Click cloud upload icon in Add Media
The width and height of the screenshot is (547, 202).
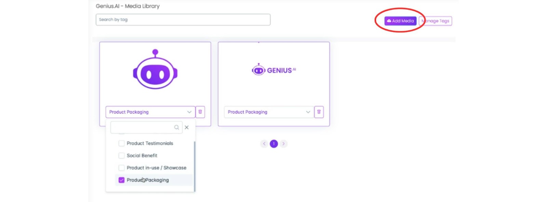pos(389,21)
